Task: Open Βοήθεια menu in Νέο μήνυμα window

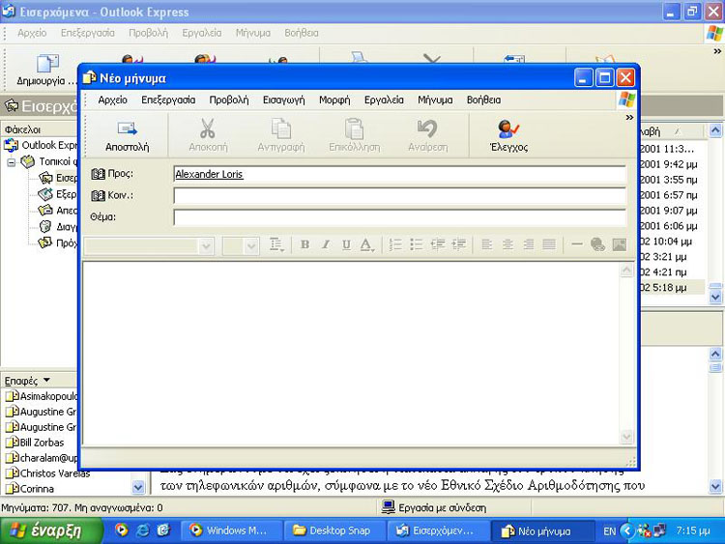Action: click(x=483, y=100)
